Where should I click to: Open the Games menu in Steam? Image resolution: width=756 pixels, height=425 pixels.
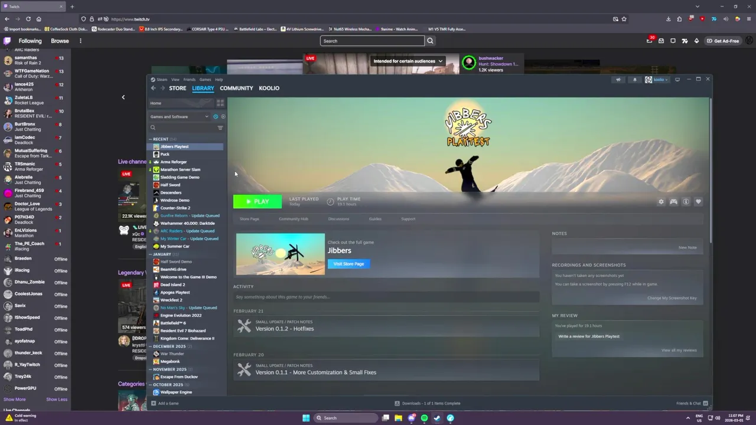pos(205,80)
